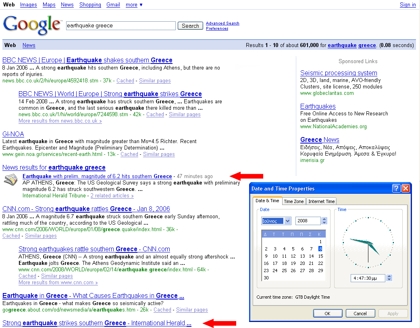Increase the time with the up spinner
This screenshot has width=420, height=328.
[389, 276]
